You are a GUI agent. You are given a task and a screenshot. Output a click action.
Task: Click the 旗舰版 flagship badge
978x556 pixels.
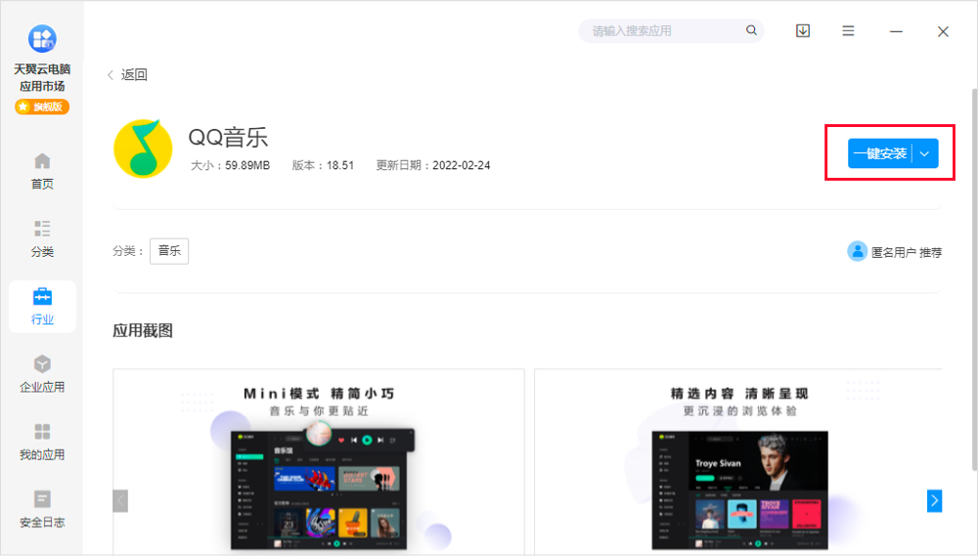tap(42, 107)
